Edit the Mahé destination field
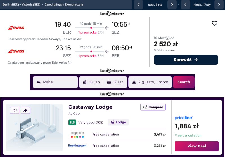The image size is (225, 157). tap(55, 82)
